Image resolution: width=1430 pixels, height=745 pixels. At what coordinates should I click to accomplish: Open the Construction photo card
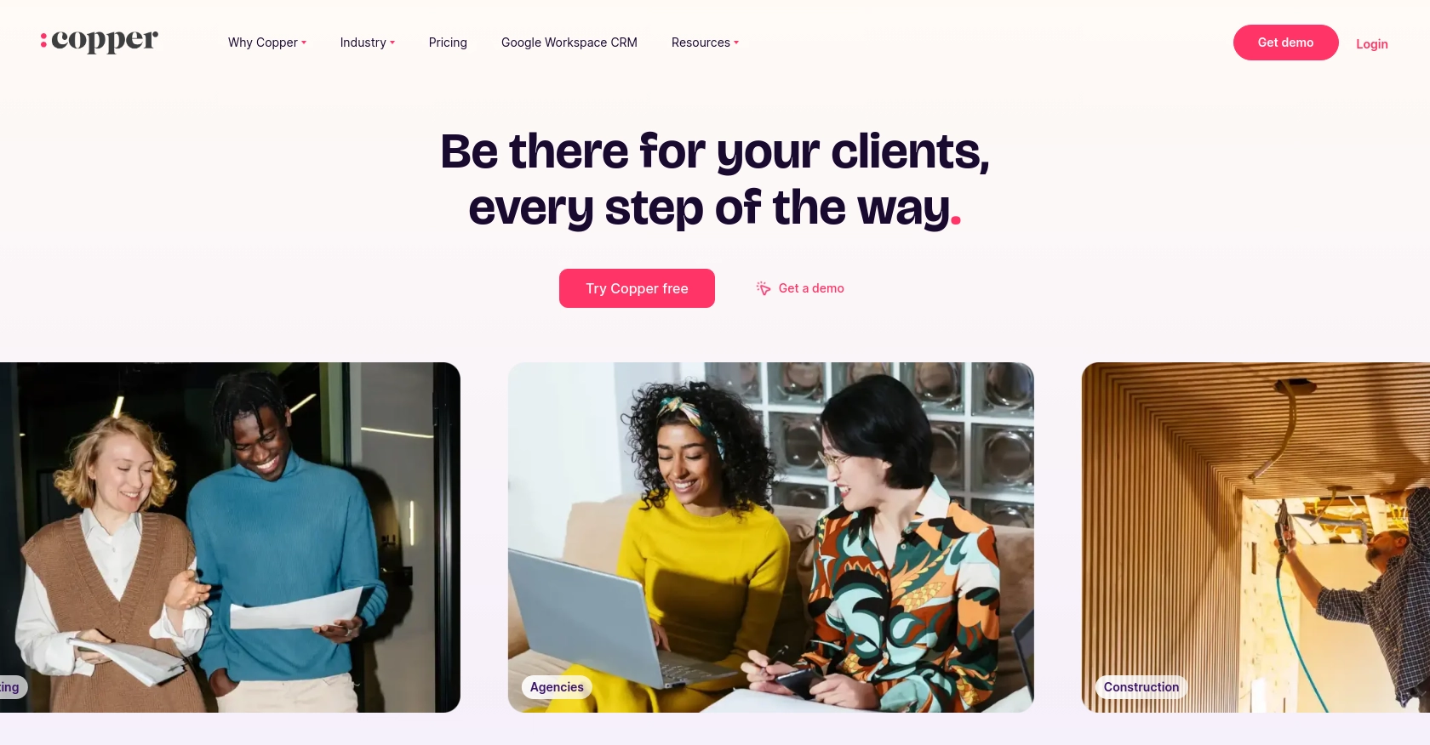(x=1256, y=537)
